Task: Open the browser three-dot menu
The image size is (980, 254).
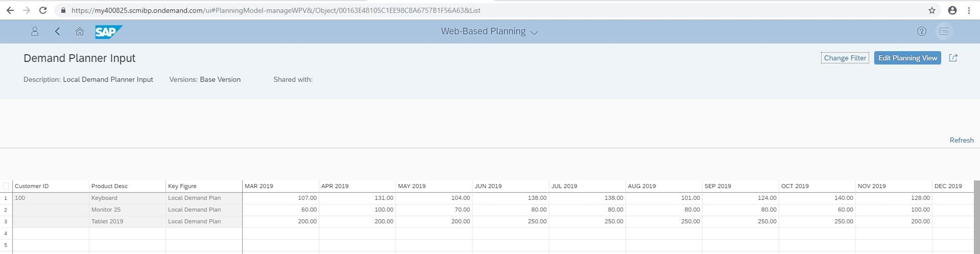Action: click(969, 10)
